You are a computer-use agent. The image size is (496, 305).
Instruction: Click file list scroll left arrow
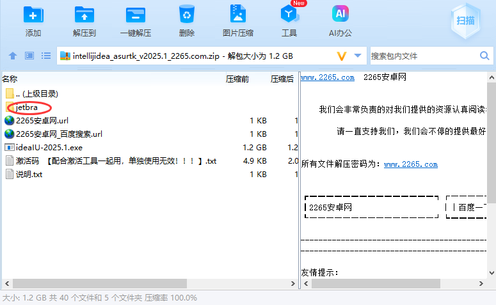(x=7, y=283)
